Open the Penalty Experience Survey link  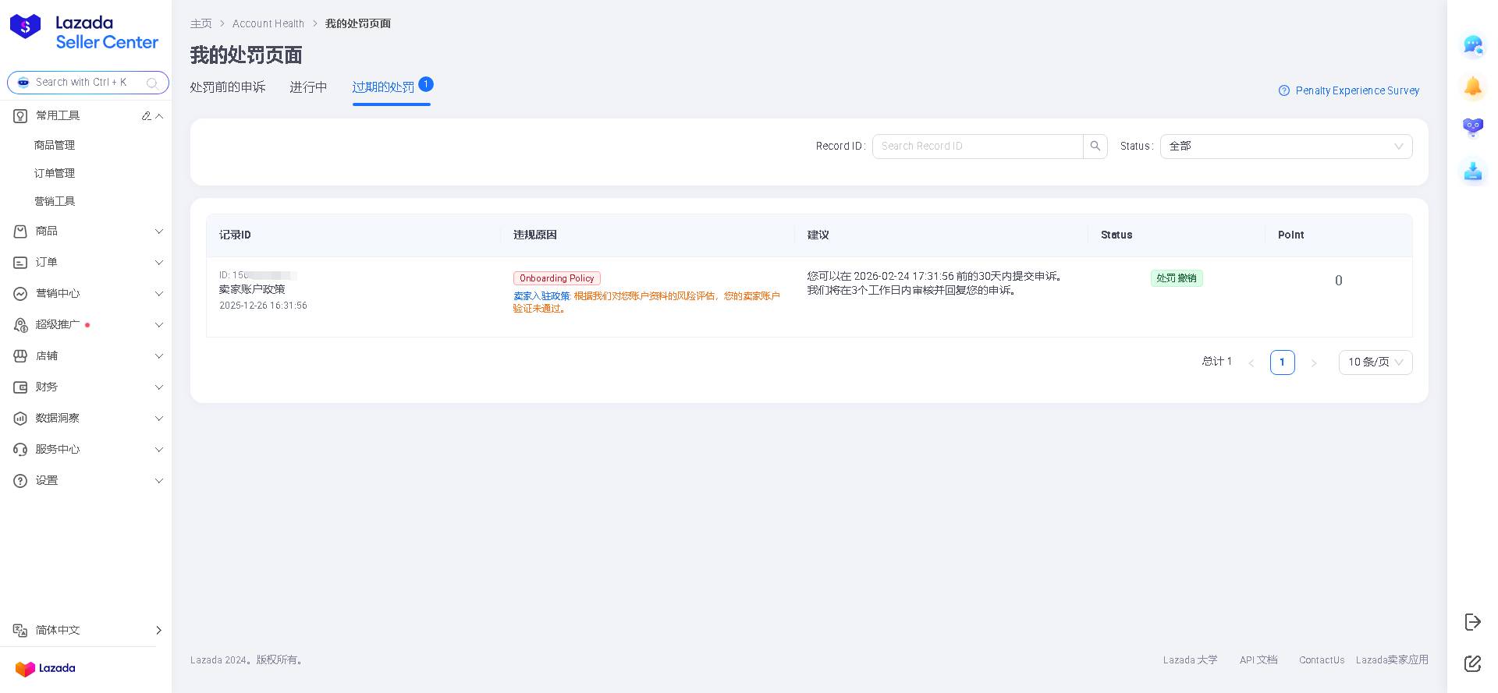pyautogui.click(x=1358, y=90)
